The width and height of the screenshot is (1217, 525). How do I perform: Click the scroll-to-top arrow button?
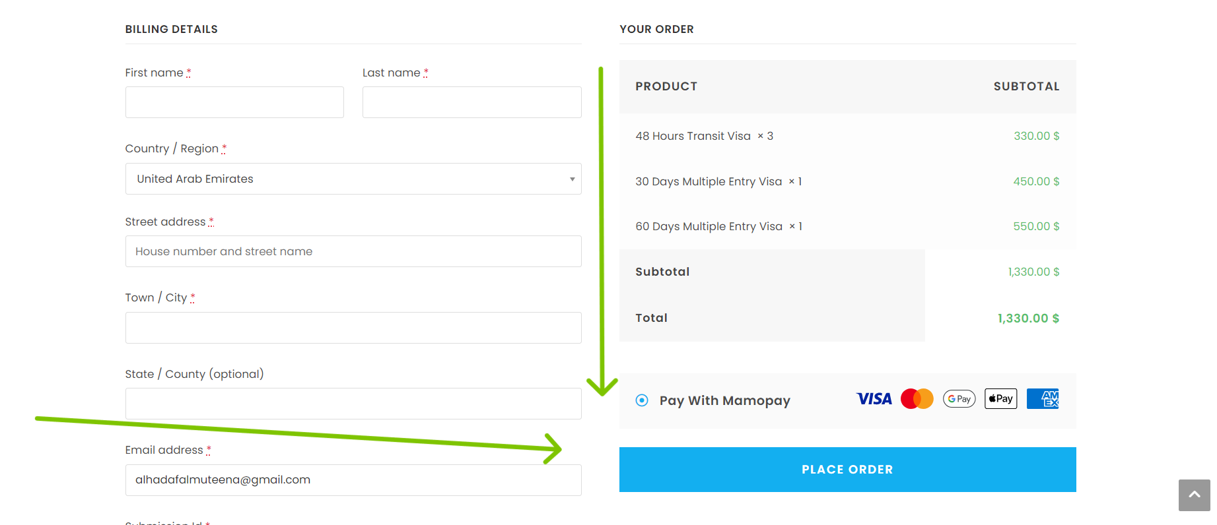point(1195,495)
